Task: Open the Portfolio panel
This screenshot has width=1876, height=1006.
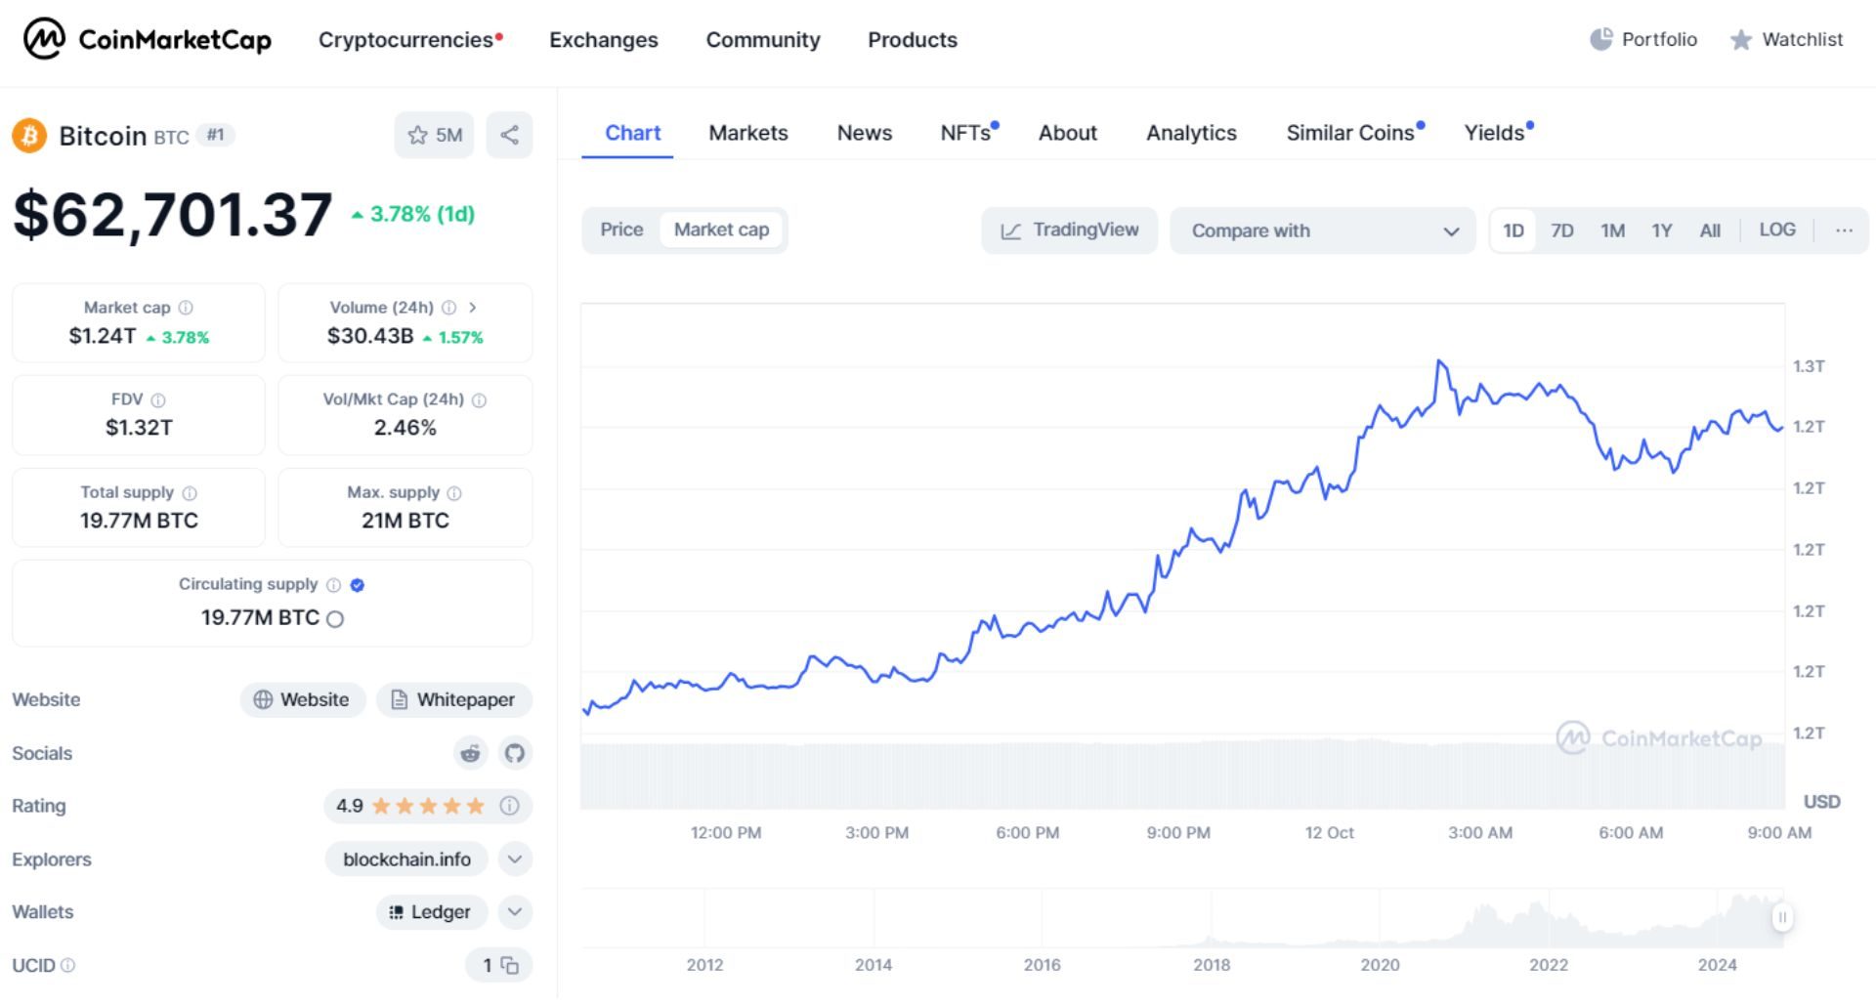Action: coord(1642,40)
